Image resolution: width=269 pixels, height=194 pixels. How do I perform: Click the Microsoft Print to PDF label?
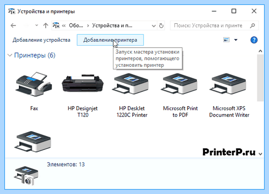click(180, 112)
